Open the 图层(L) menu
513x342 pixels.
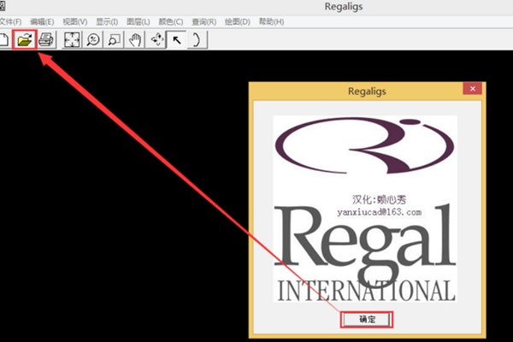pos(139,21)
